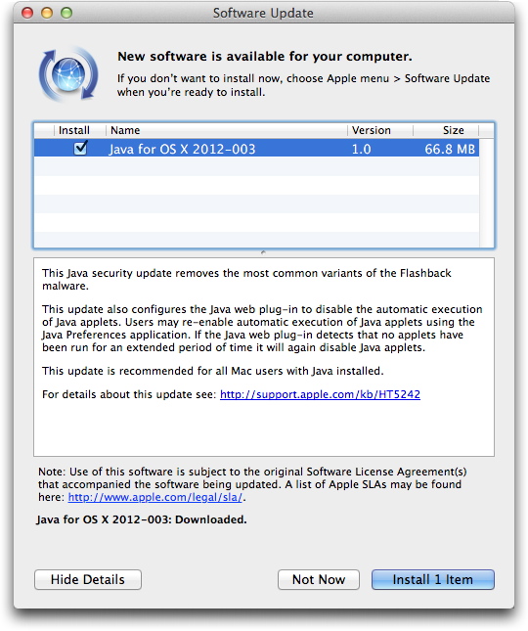This screenshot has width=528, height=631.
Task: Grab the split divider handle below the list
Action: pos(263,252)
